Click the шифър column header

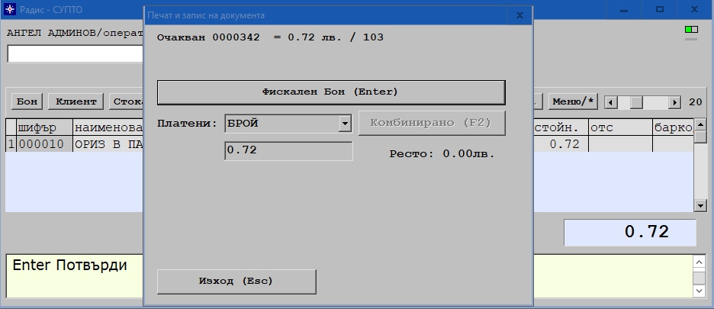(x=41, y=127)
